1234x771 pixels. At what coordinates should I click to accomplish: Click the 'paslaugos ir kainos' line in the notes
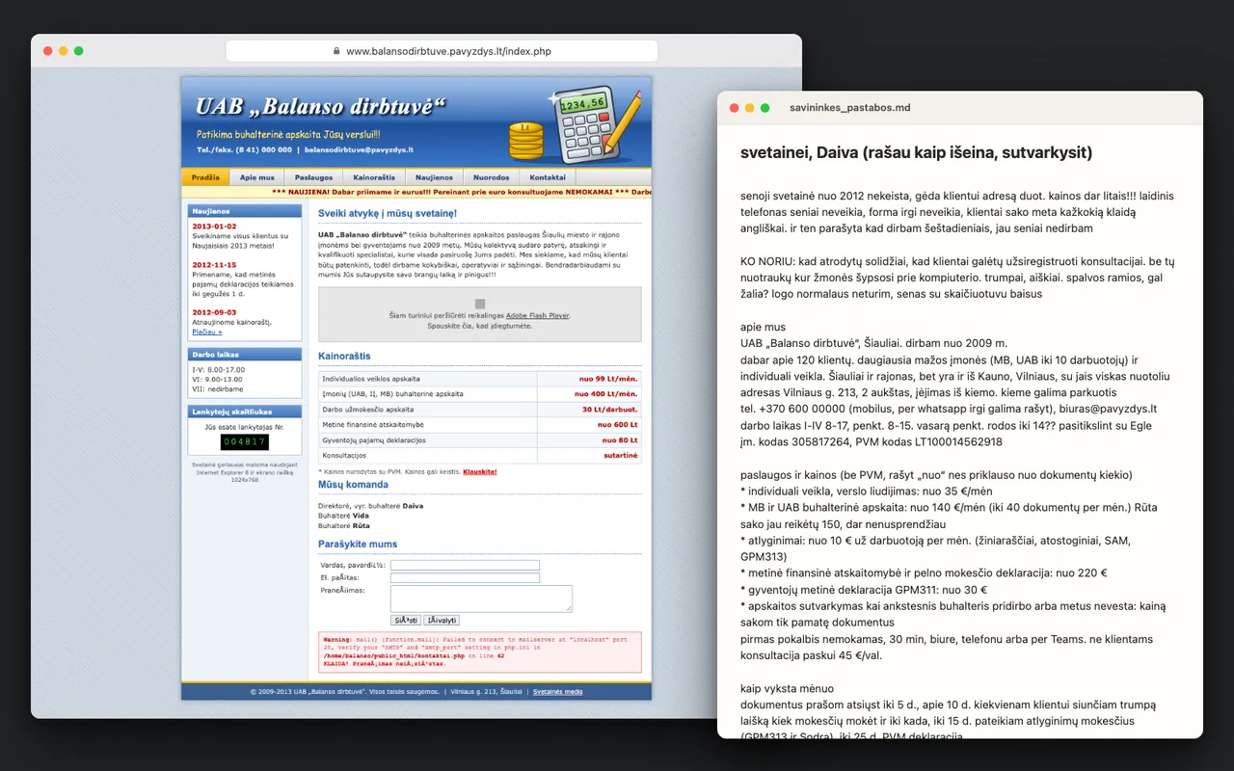pos(936,474)
